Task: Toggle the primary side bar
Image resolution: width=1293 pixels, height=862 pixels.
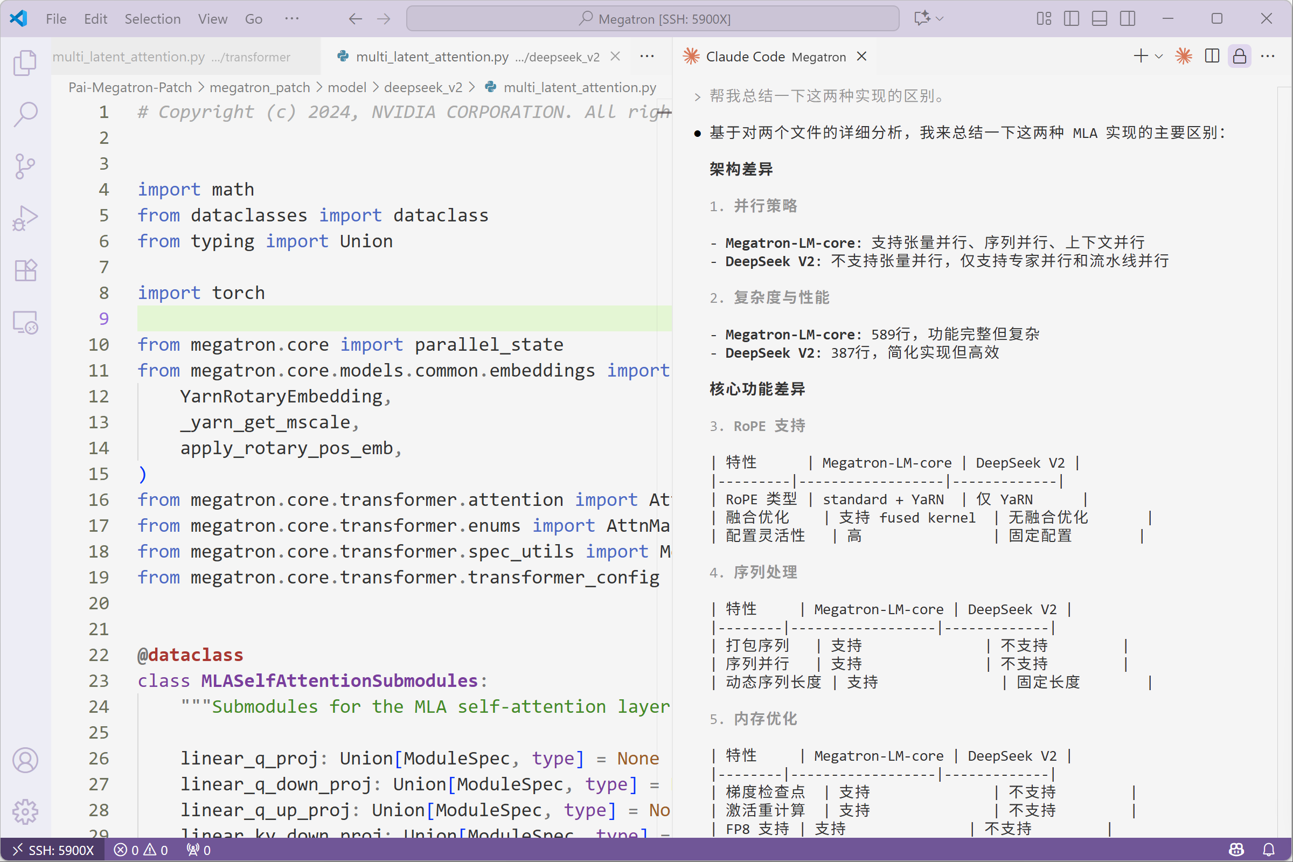Action: pos(1072,19)
